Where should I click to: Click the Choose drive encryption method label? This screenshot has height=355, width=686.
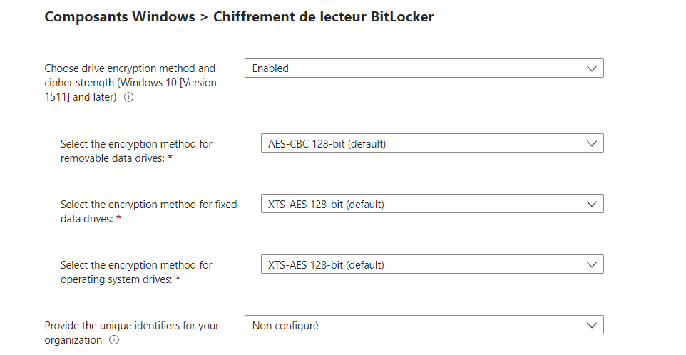[x=130, y=83]
